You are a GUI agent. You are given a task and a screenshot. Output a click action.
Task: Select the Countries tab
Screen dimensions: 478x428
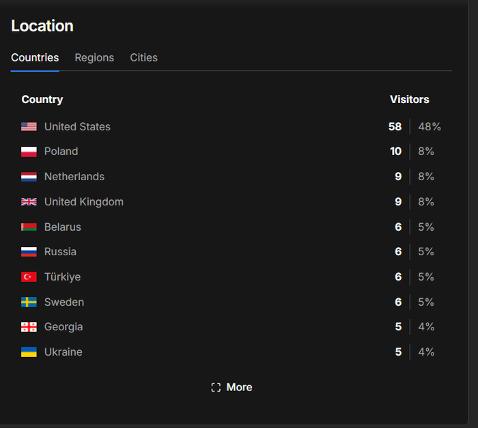(35, 57)
